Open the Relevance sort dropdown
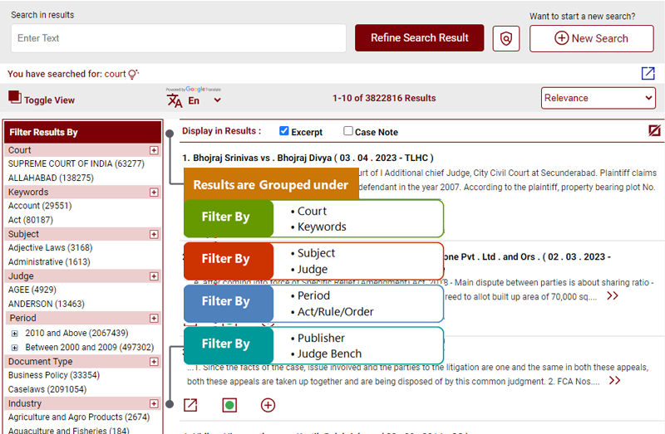Screen dimensions: 665x434 coord(598,98)
